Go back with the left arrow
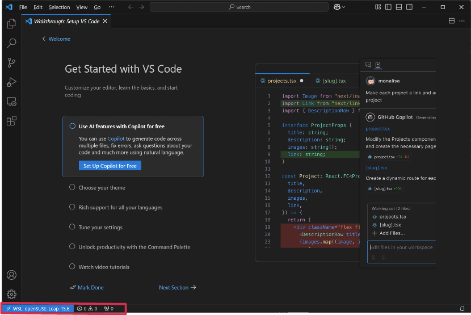 pyautogui.click(x=131, y=7)
